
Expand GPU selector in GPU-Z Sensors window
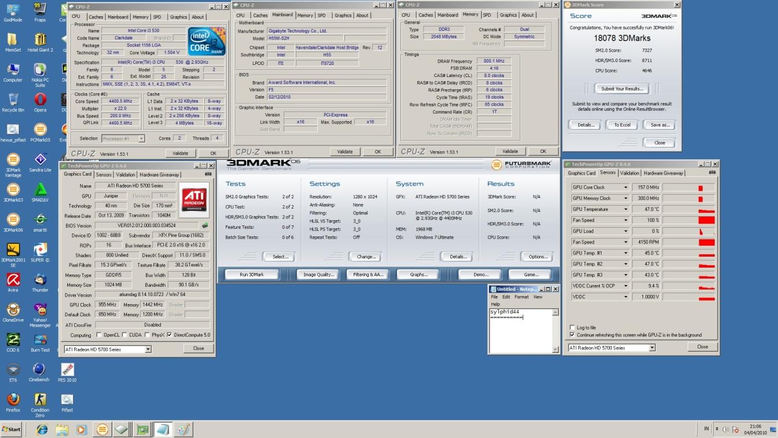point(652,348)
